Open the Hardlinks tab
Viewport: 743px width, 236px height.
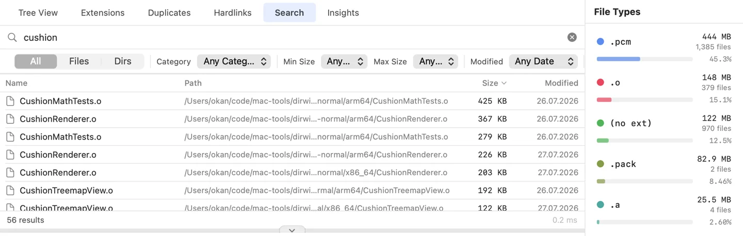coord(233,12)
